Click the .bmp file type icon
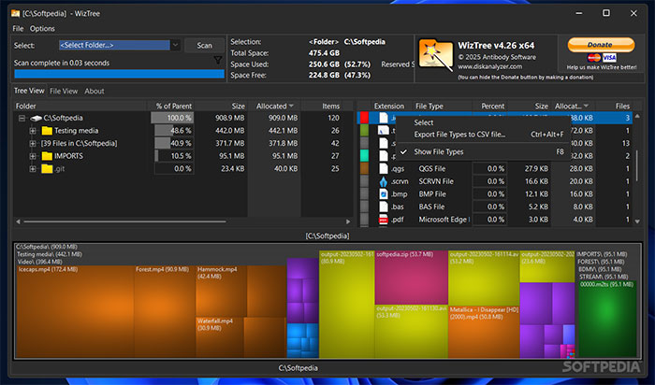This screenshot has width=655, height=385. point(383,194)
